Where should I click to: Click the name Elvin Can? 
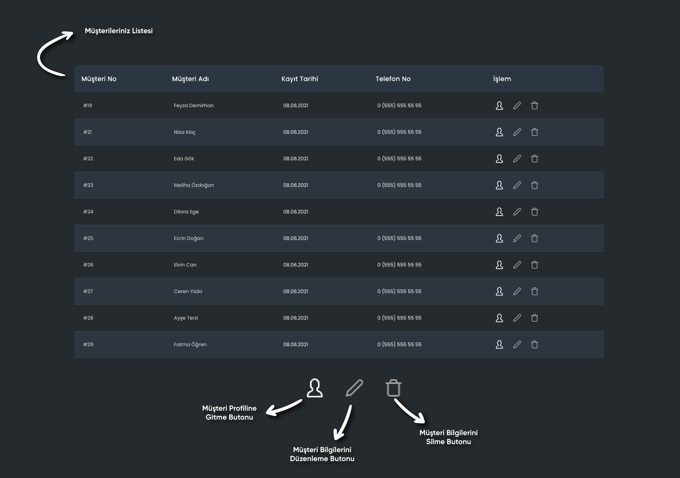click(185, 264)
